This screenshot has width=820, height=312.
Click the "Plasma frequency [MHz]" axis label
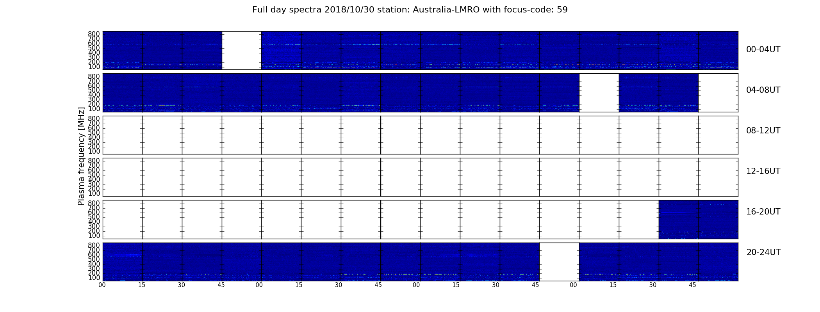81,156
